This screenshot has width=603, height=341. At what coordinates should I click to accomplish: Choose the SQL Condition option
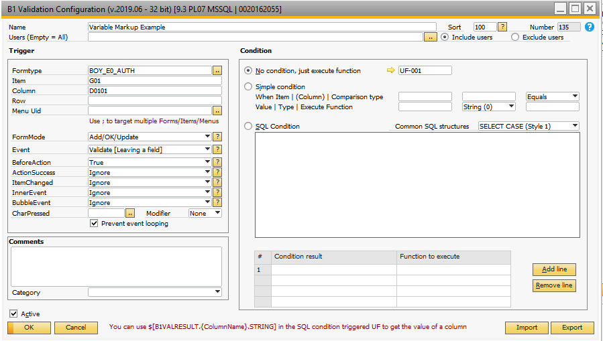[248, 126]
